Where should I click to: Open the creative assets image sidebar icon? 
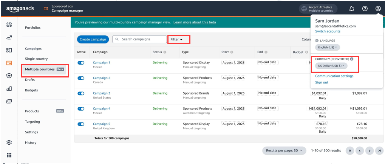click(9, 101)
